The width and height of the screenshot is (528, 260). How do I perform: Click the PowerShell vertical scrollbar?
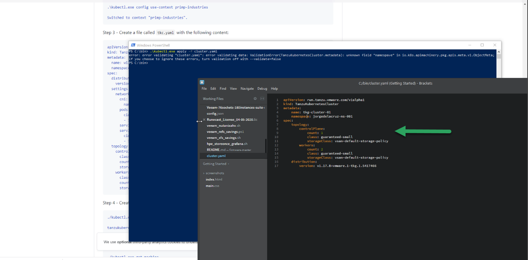coord(499,57)
